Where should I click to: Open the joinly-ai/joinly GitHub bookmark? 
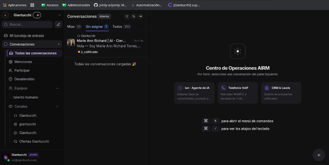coord(110,5)
